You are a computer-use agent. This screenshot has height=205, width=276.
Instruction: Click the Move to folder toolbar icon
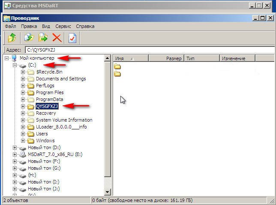(x=43, y=37)
